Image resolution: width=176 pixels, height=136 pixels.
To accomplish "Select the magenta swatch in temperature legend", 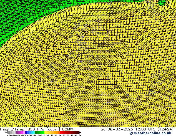I will (x=20, y=132).
